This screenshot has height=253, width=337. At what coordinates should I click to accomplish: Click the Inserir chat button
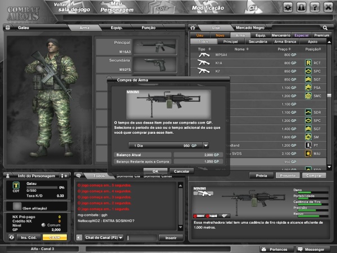coord(171,238)
